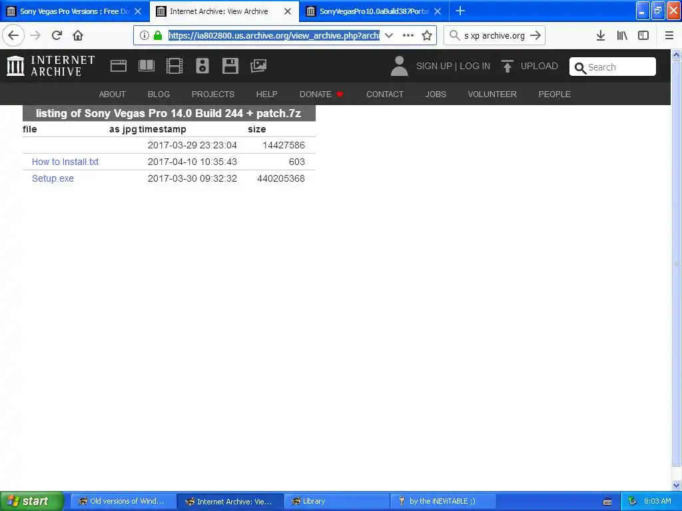Close the SonyVegasPro10.0aBuild387 tab

click(x=438, y=11)
